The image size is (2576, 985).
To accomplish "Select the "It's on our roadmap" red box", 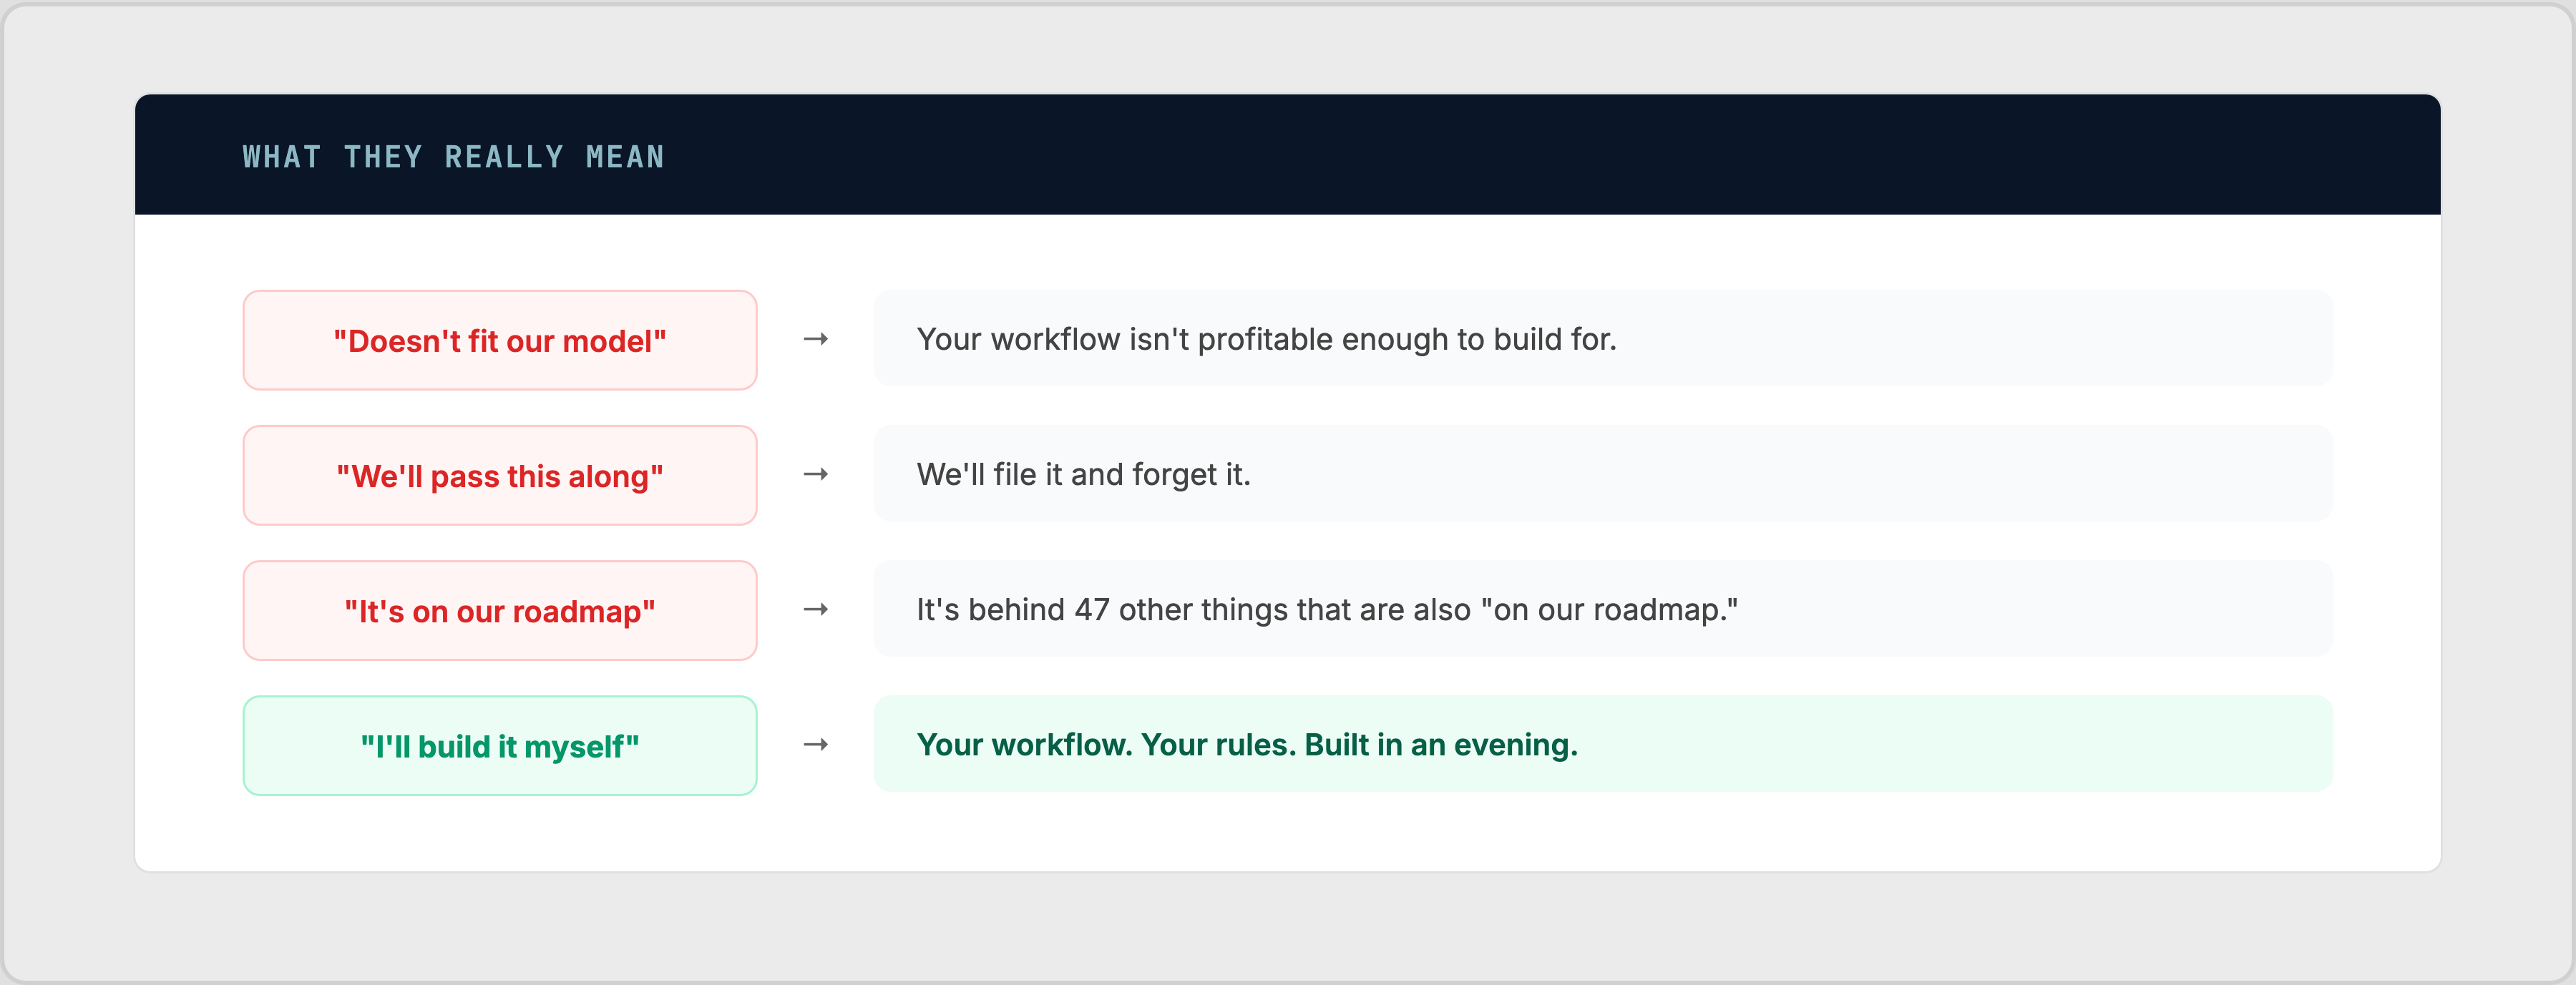I will point(499,611).
